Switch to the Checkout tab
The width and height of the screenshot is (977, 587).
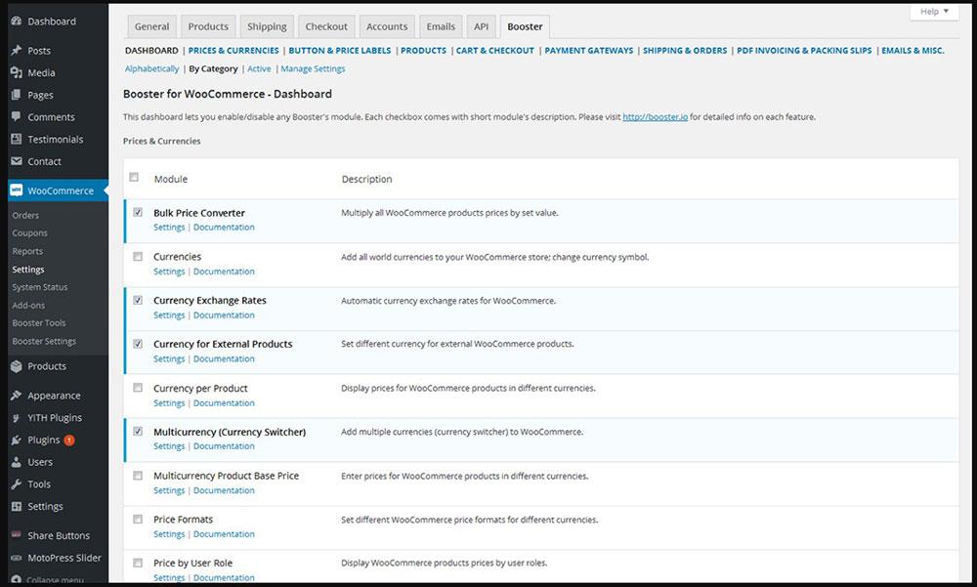click(x=326, y=26)
